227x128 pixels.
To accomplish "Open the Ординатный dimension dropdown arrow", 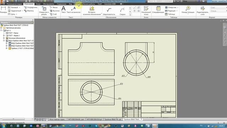I will coord(22,11).
